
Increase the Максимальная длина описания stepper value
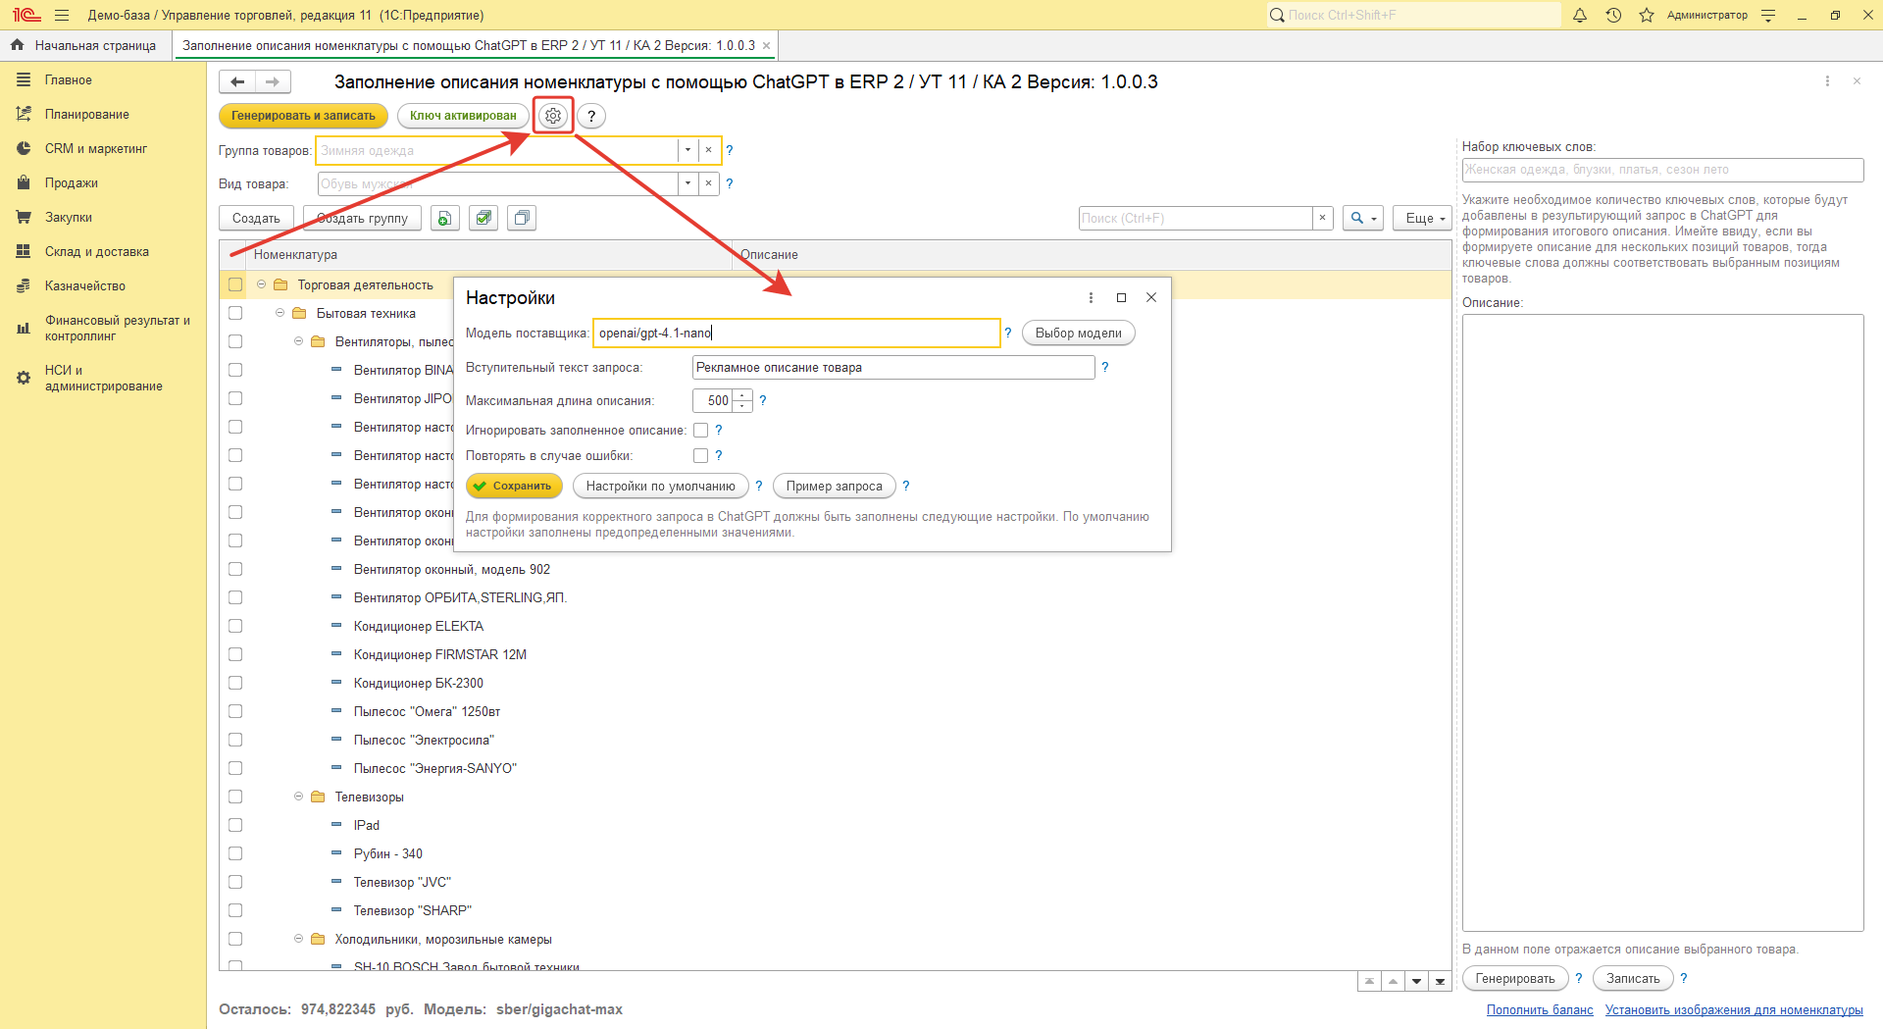click(x=744, y=395)
